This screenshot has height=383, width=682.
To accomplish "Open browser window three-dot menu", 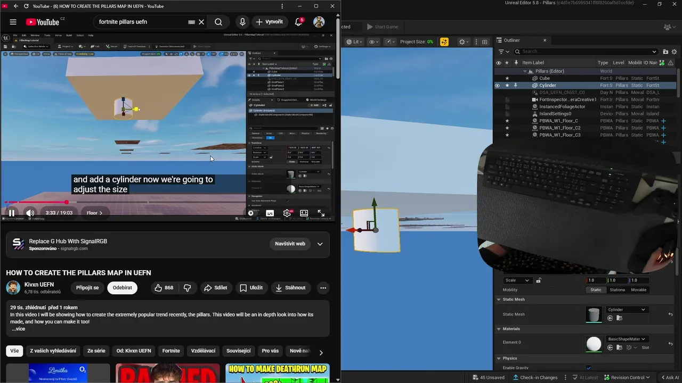I will click(282, 6).
